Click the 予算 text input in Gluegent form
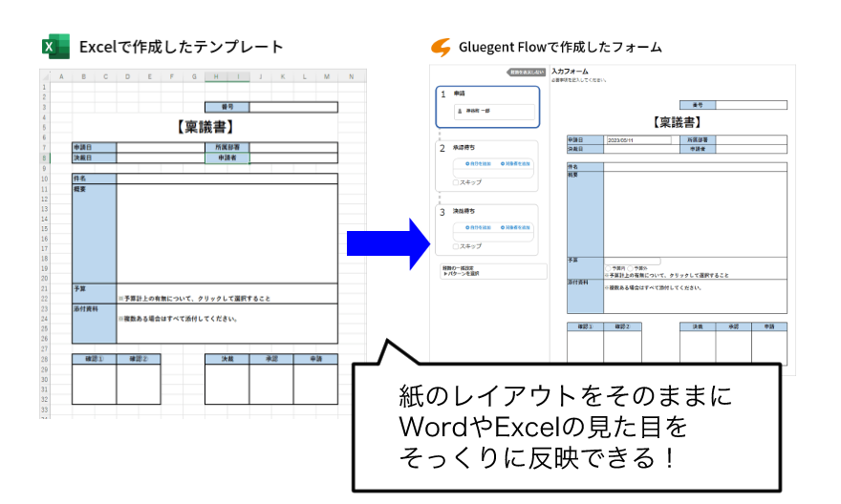 [x=633, y=261]
